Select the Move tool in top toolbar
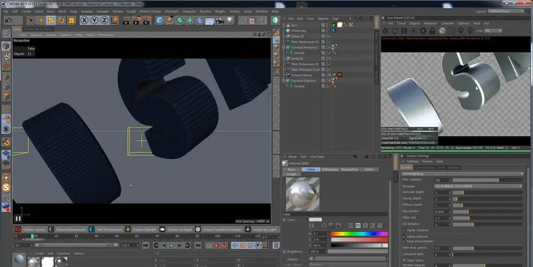The height and width of the screenshot is (267, 533). (41, 20)
